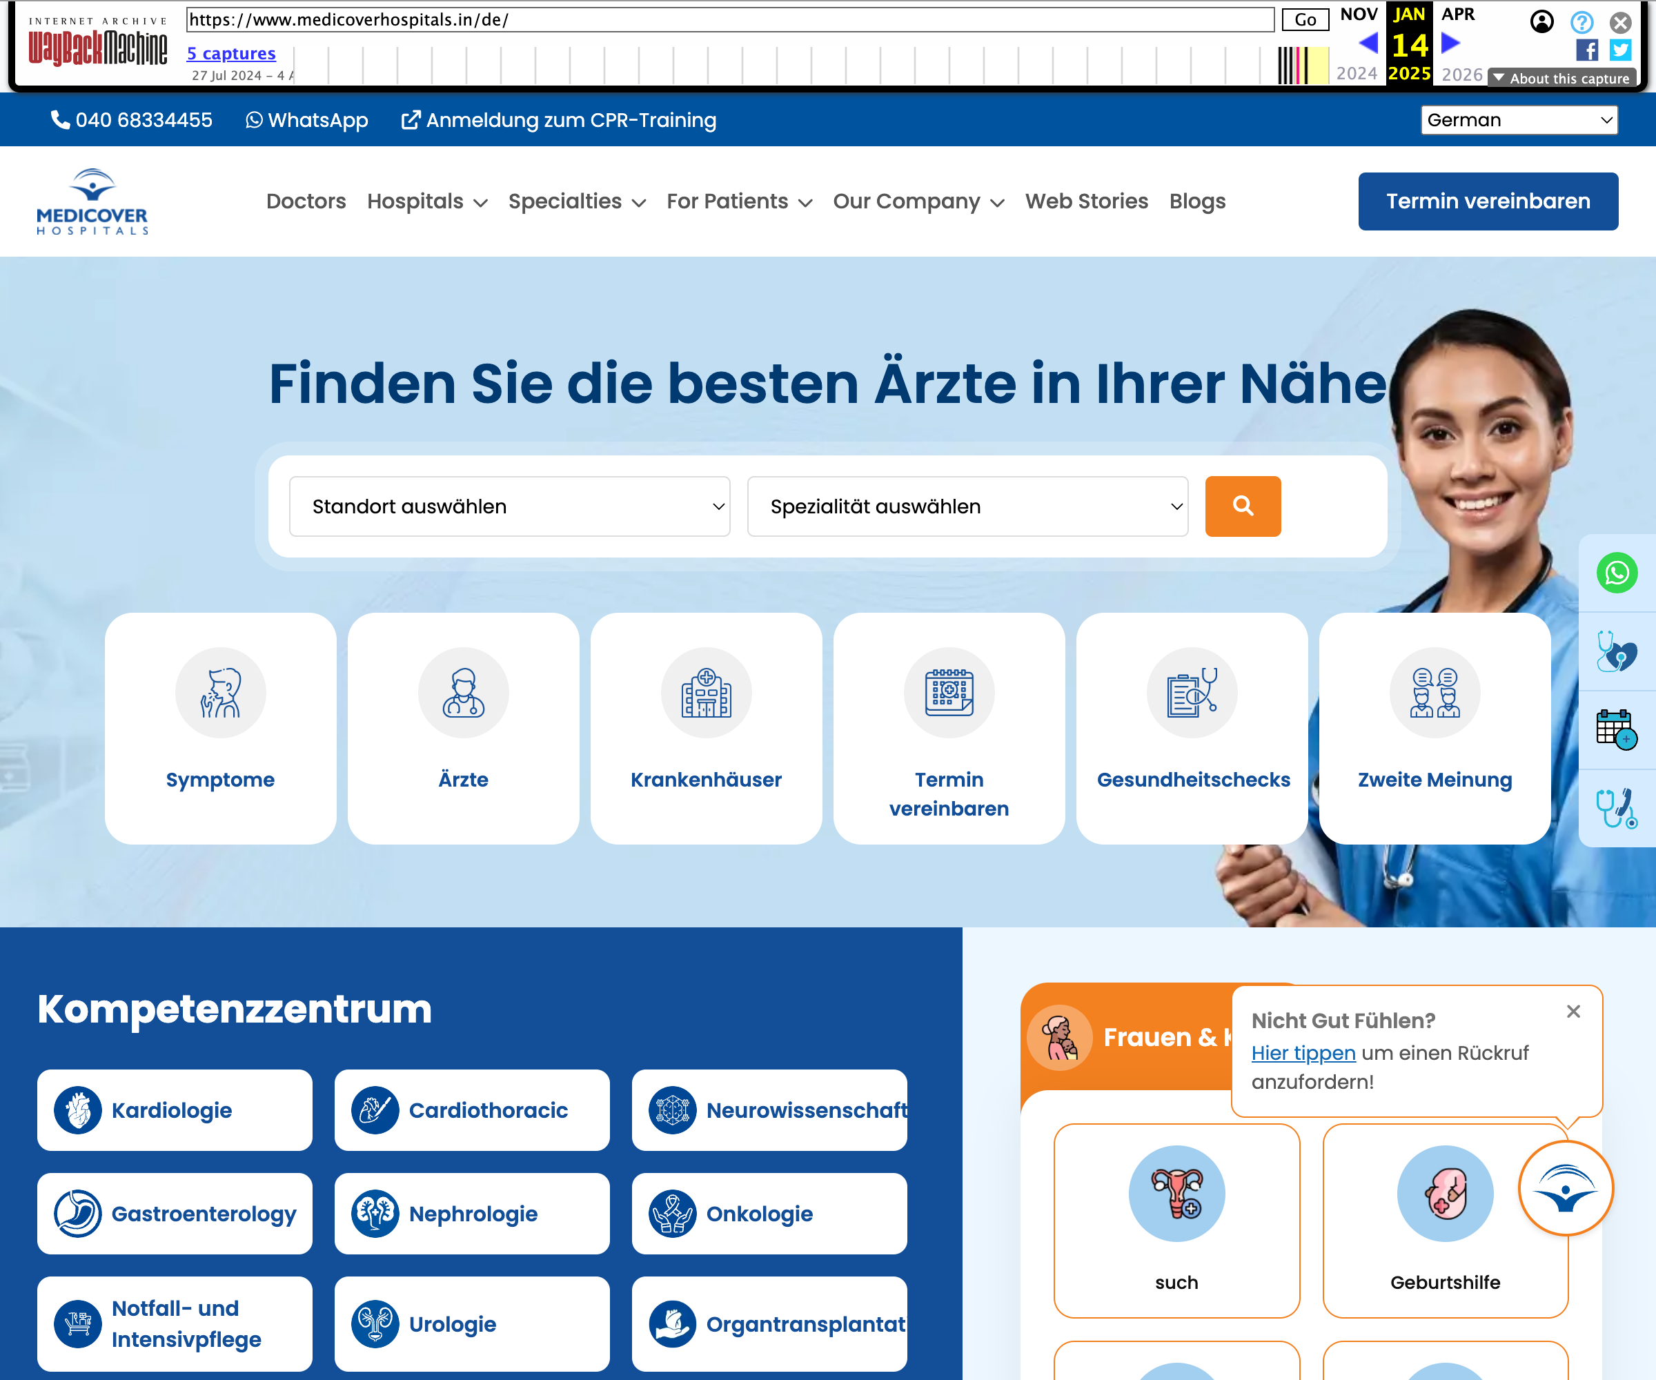Click the Hier tippen callback link

point(1303,1053)
